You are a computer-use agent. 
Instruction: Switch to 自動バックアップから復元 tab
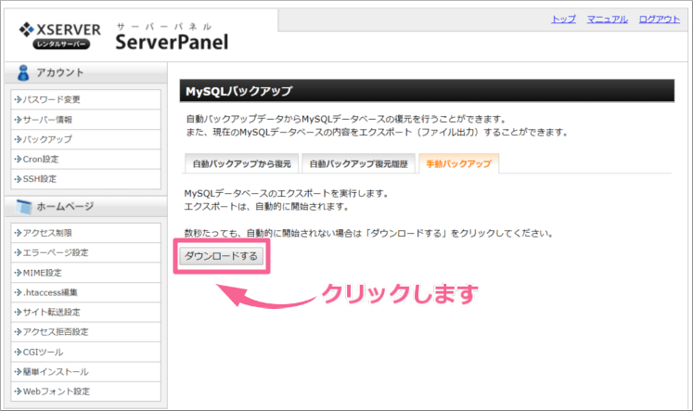[241, 164]
